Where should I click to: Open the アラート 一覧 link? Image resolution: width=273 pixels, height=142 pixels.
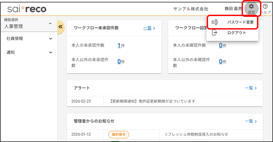[250, 88]
